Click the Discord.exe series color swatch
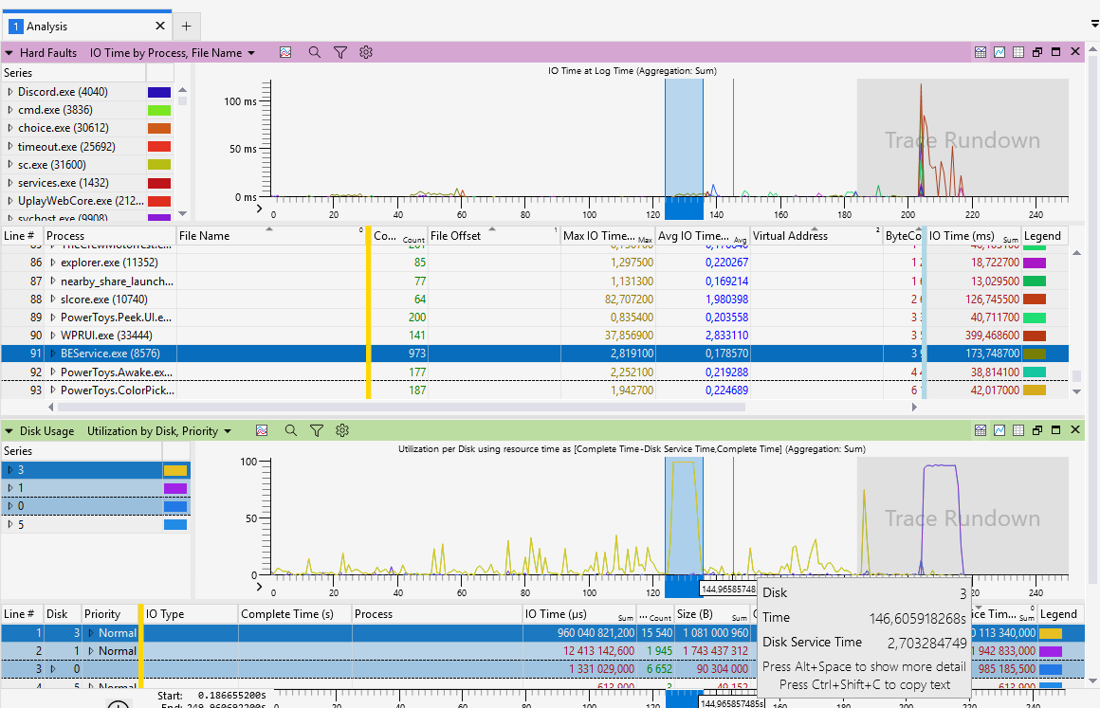Screen dimensions: 1100x708 click(x=159, y=92)
